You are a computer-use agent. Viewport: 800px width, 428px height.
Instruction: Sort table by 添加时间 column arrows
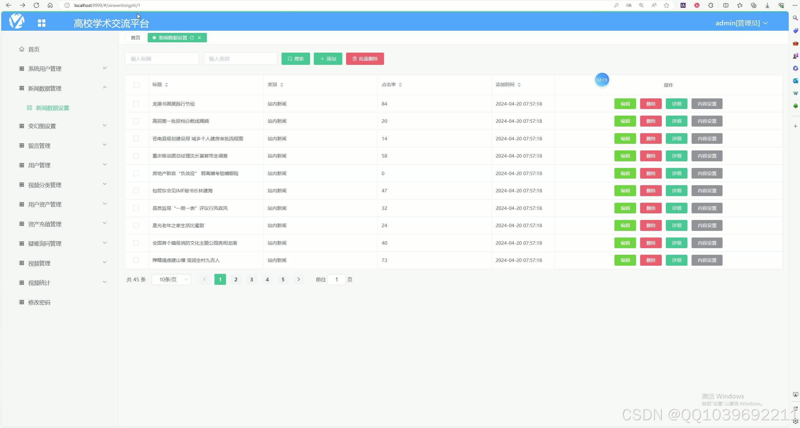click(x=519, y=85)
